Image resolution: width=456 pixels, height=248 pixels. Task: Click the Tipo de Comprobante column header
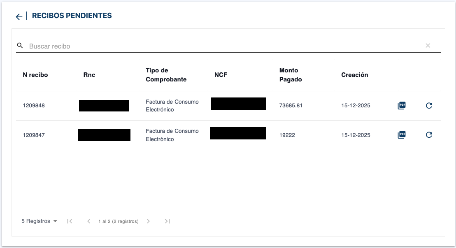point(166,75)
